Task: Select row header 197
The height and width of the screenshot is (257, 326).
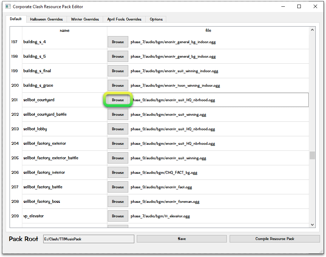Action: [16, 42]
